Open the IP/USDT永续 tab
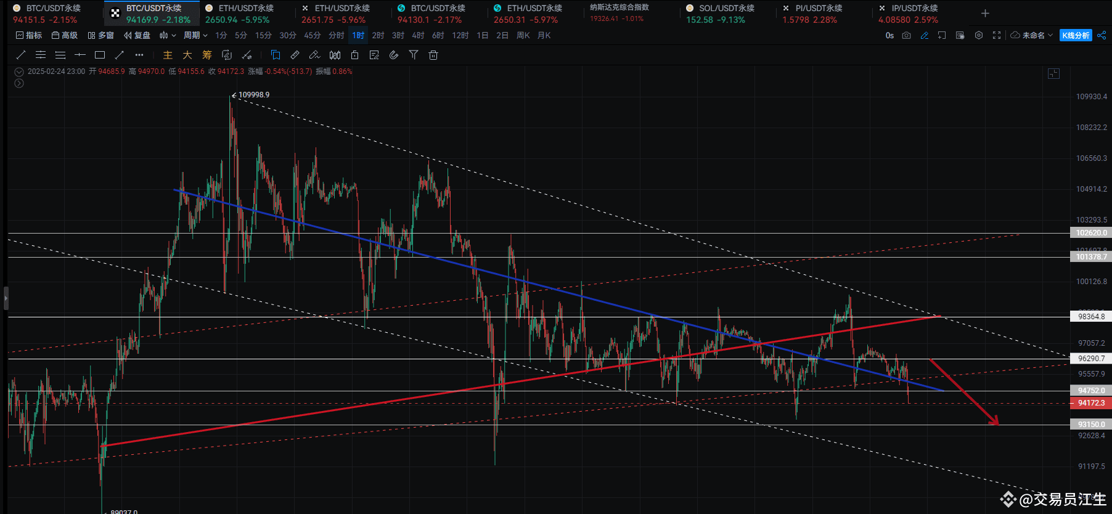The height and width of the screenshot is (514, 1112). tap(921, 14)
